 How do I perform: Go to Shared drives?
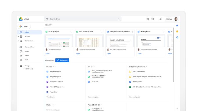pos(29,41)
